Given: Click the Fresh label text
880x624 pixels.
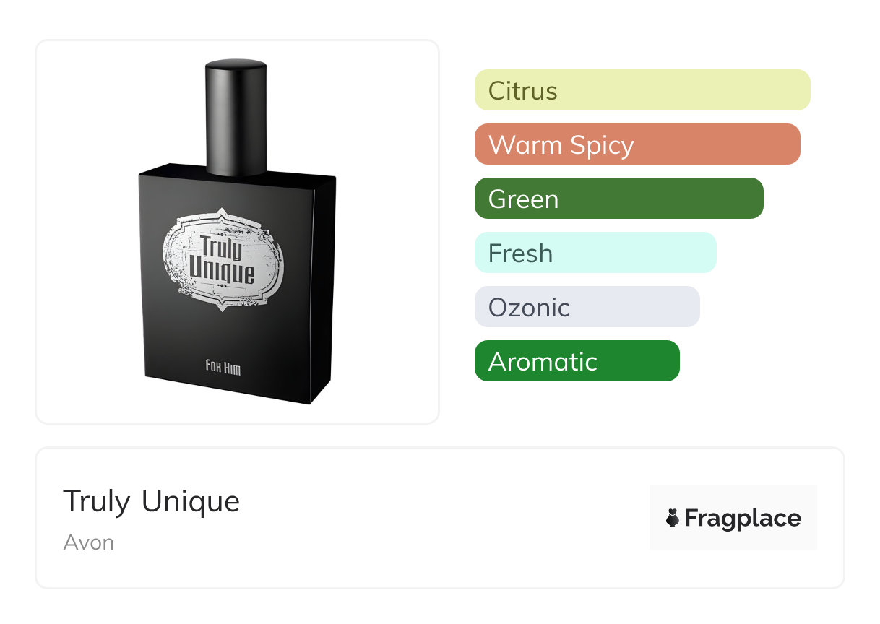Looking at the screenshot, I should point(521,253).
